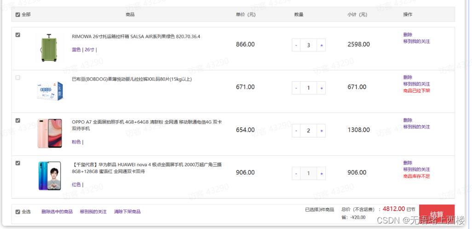This screenshot has width=472, height=229.
Task: Click the total price 4812.00
Action: tap(394, 209)
